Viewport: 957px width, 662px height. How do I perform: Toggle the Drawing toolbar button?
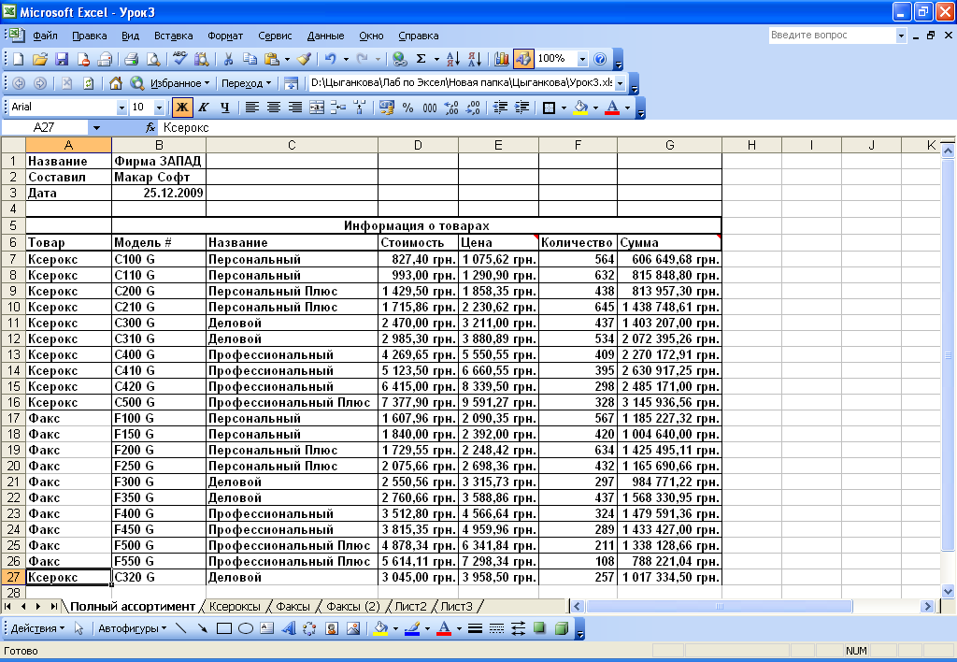[x=523, y=59]
